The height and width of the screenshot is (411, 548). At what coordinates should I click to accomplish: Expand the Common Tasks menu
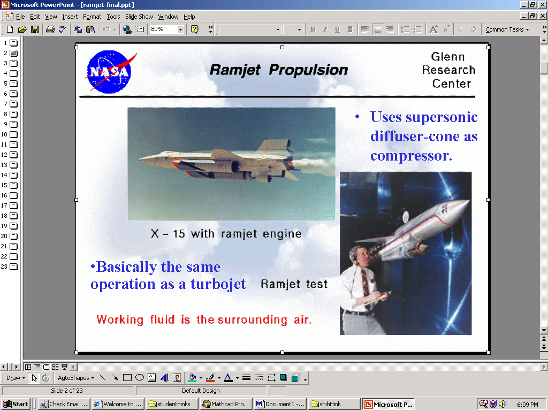click(x=507, y=30)
